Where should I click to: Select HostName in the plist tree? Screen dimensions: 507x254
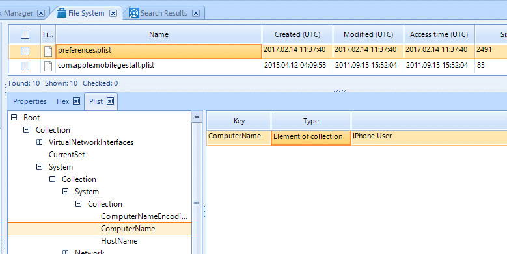(x=119, y=241)
